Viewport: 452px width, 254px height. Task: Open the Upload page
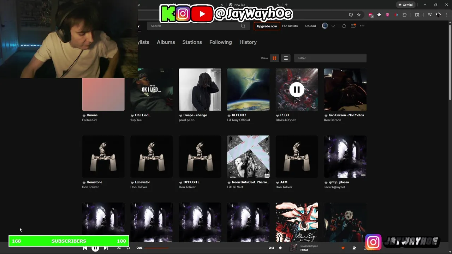click(311, 26)
